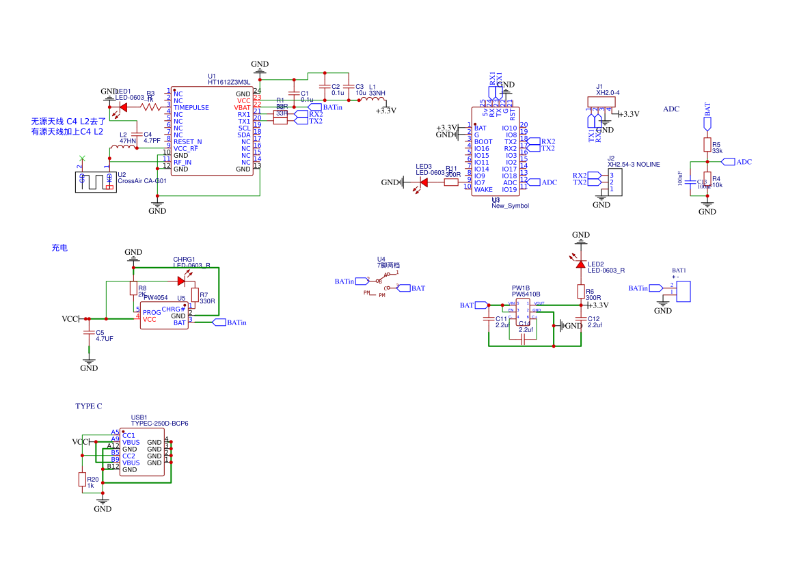The width and height of the screenshot is (799, 565).
Task: Select the USB1 TYPEC-250D-BCP6 connector
Action: pyautogui.click(x=142, y=452)
